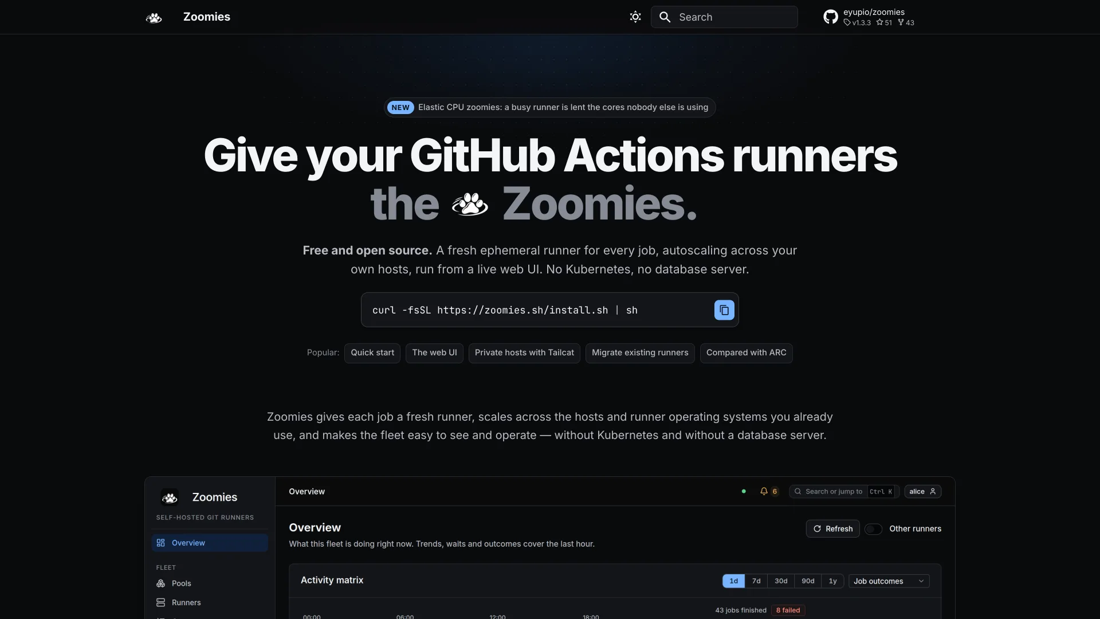Click the refresh arrow icon

point(817,529)
